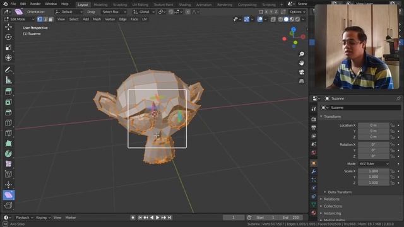The width and height of the screenshot is (404, 227).
Task: Select the Shrink/Fatten tool
Action: [x=8, y=185]
